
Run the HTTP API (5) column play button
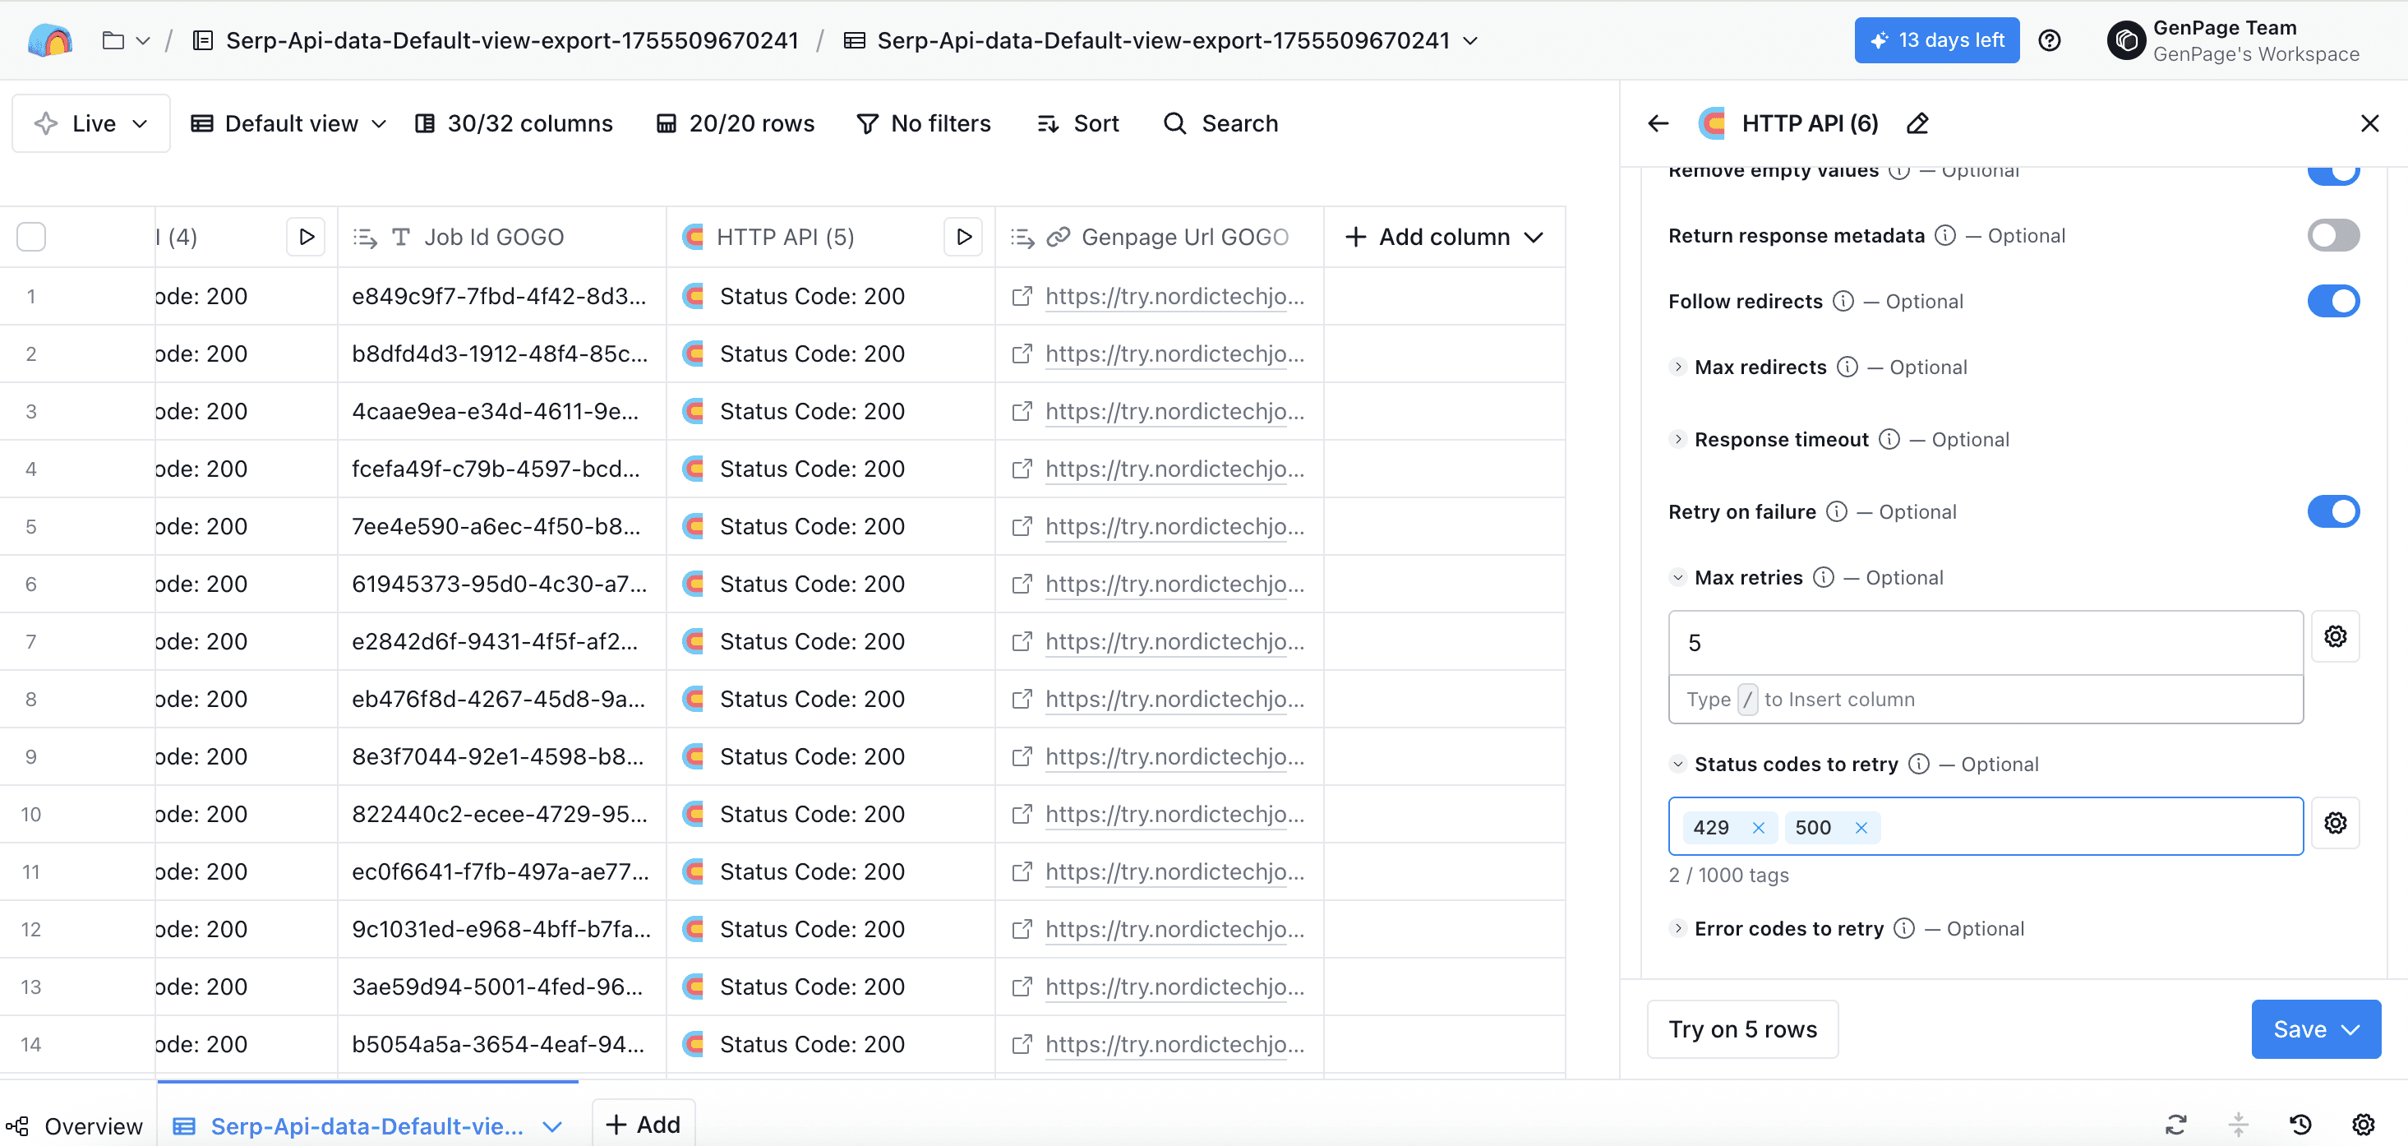tap(963, 237)
